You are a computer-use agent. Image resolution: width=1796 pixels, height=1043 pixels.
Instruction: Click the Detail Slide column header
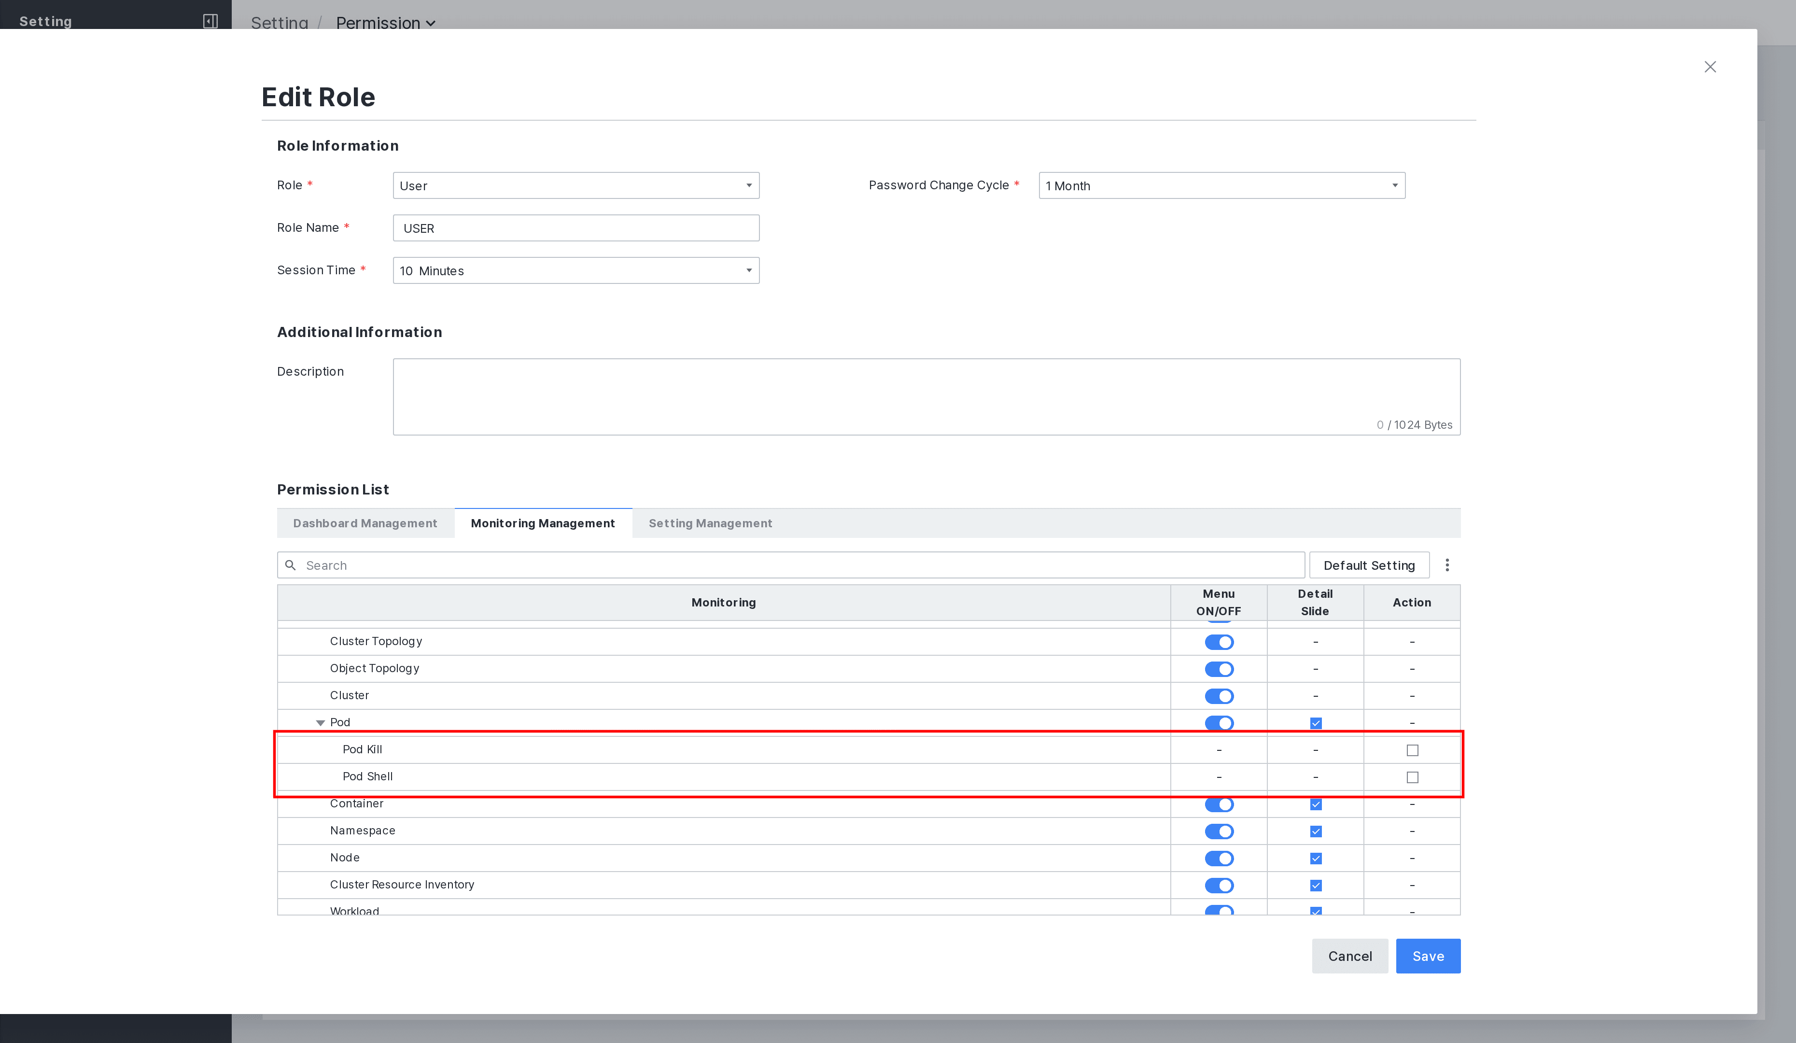[1315, 603]
